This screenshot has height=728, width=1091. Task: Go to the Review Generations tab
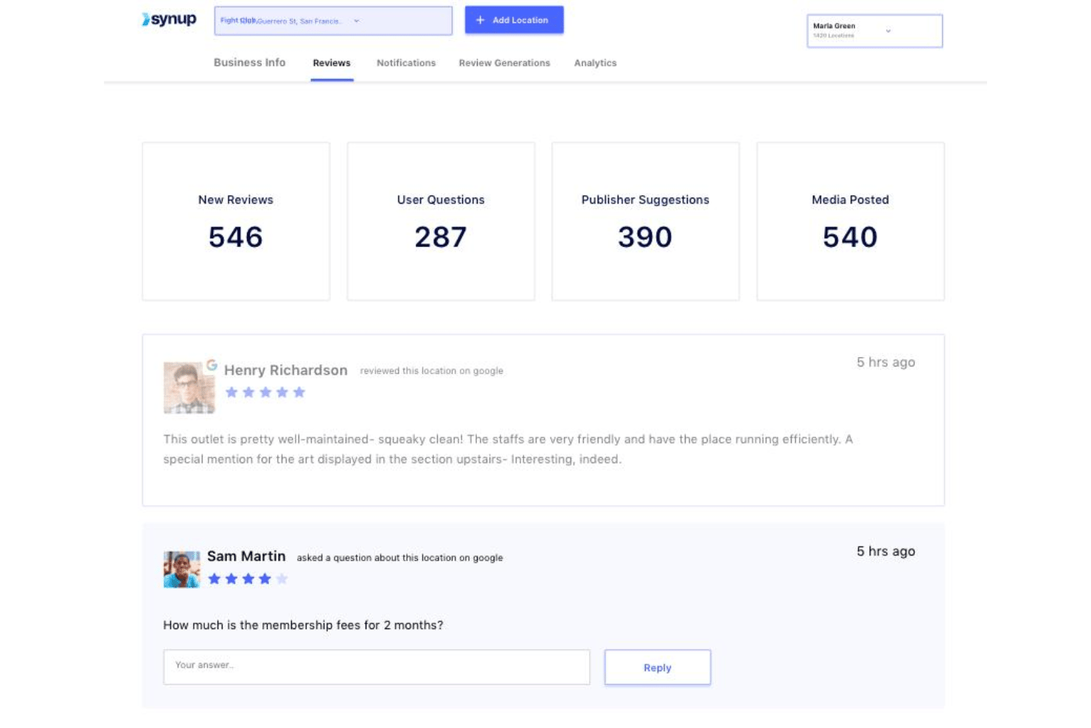pos(504,63)
